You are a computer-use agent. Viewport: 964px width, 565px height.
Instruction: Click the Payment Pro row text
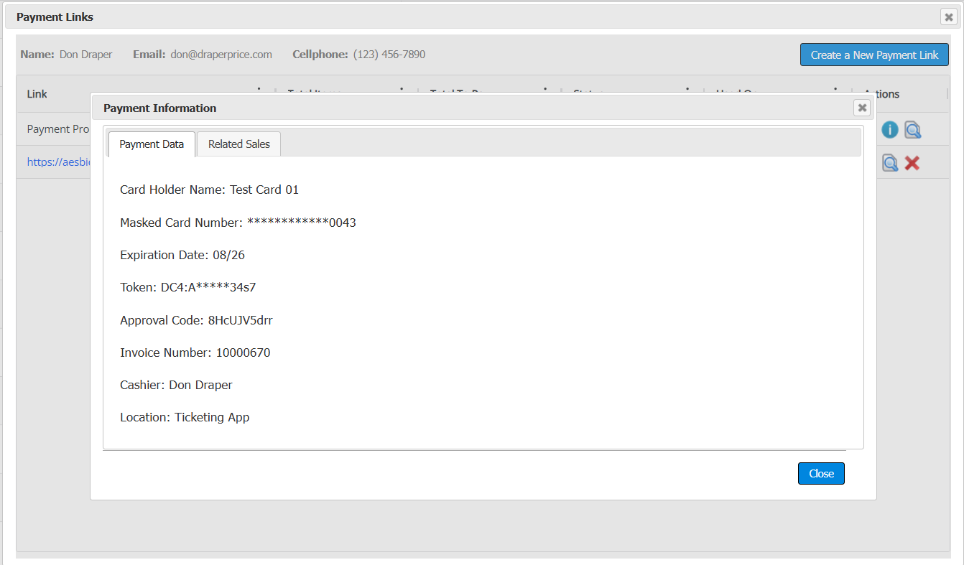[58, 129]
